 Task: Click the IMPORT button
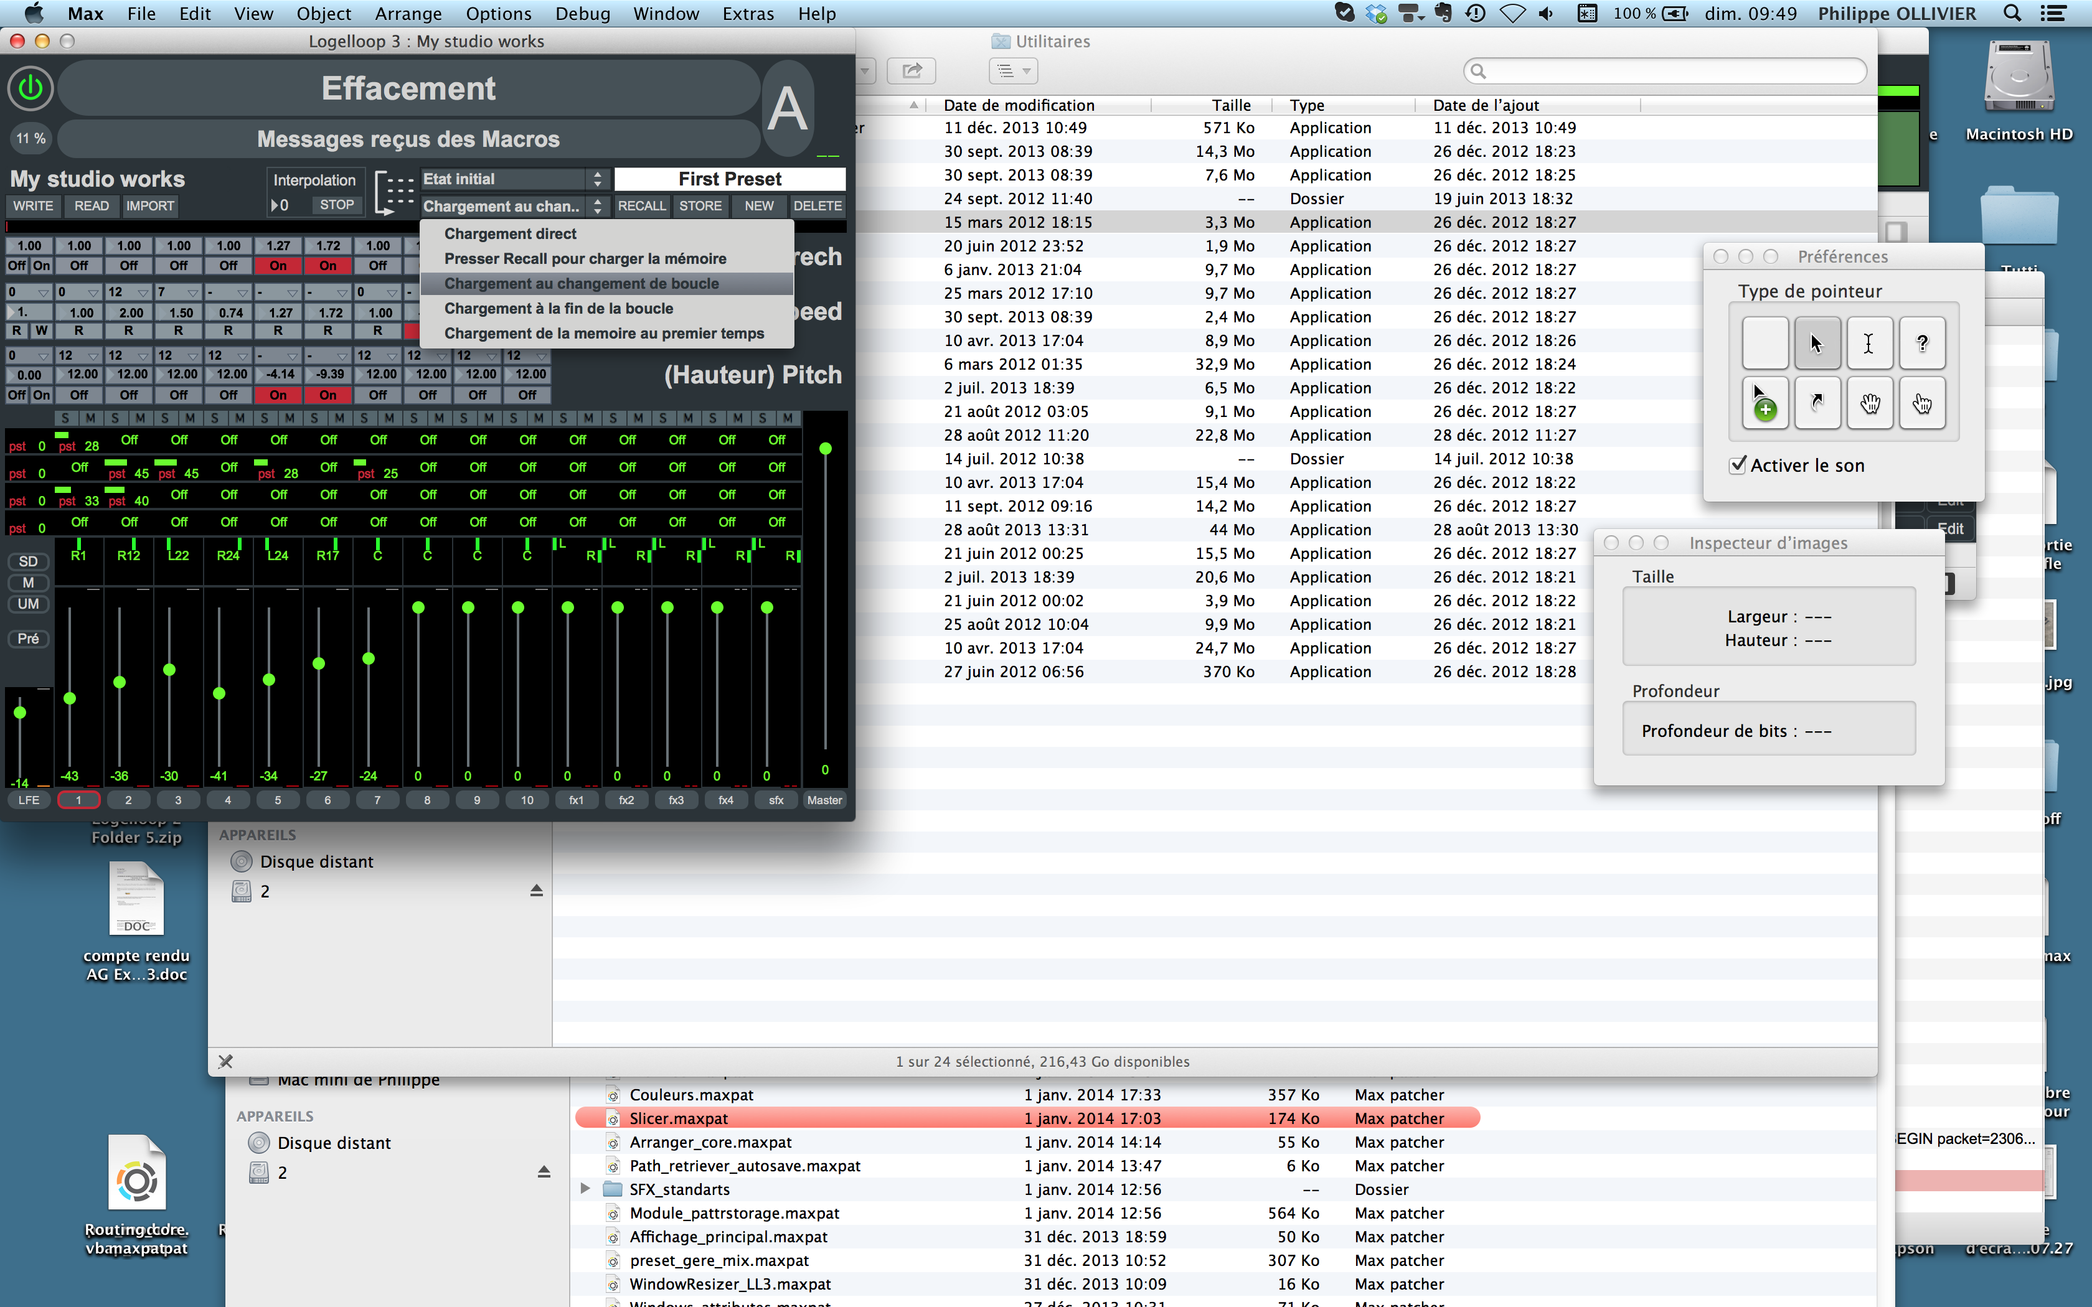click(149, 206)
